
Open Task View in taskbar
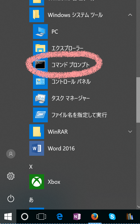[x=41, y=217]
